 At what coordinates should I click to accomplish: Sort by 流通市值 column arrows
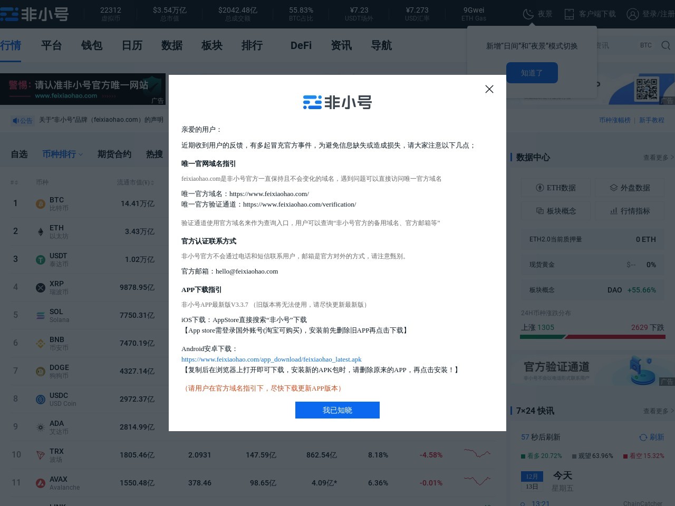pos(152,182)
